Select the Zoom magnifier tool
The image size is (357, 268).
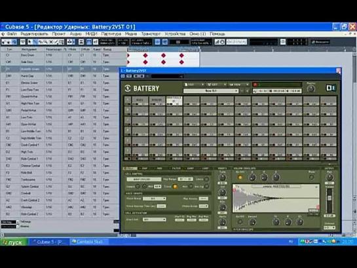[46, 42]
